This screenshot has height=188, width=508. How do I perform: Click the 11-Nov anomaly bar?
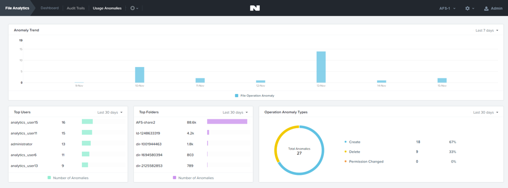[200, 80]
